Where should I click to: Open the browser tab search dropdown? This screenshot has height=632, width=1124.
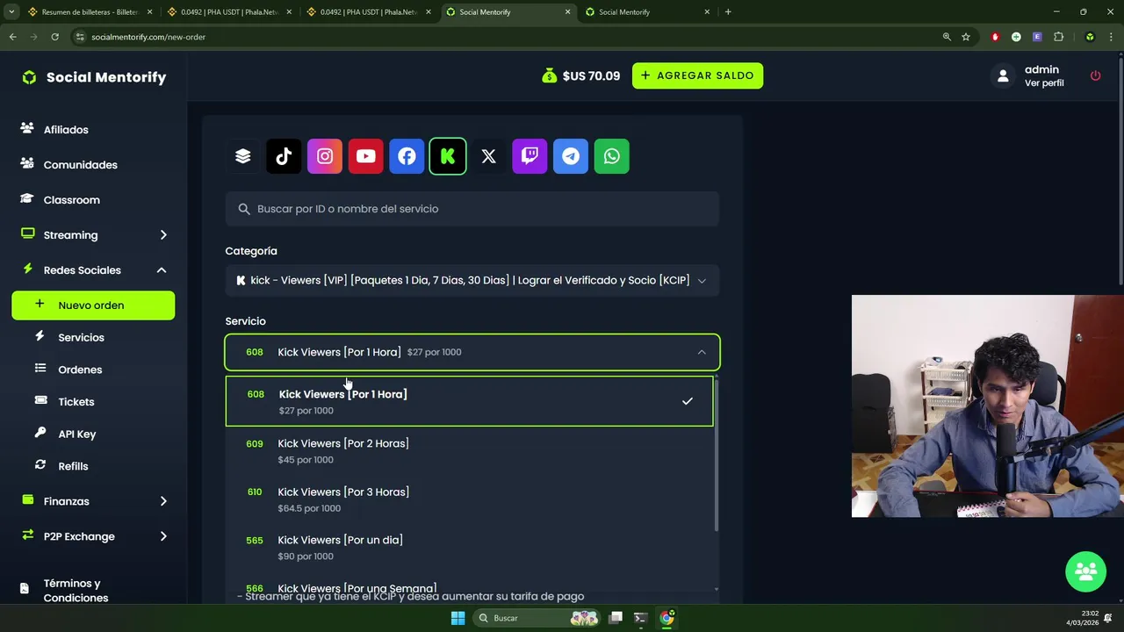(11, 12)
